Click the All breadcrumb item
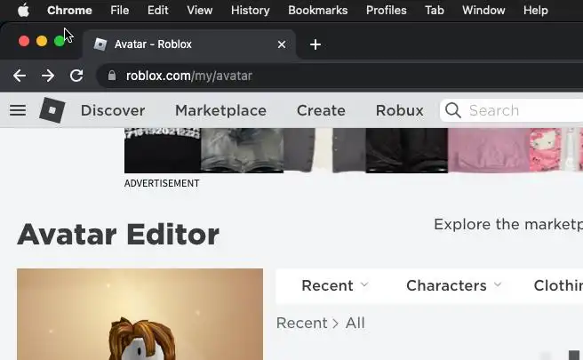The image size is (583, 360). tap(355, 323)
